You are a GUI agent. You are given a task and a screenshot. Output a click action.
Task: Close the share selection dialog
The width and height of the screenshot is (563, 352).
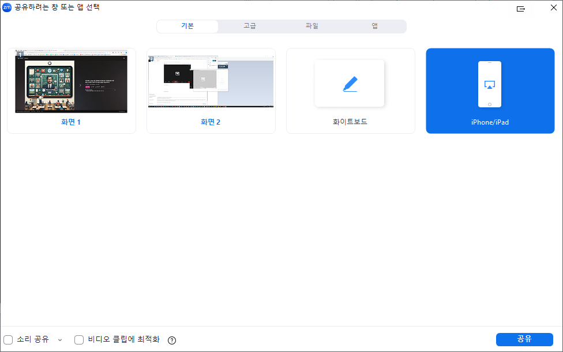click(554, 8)
